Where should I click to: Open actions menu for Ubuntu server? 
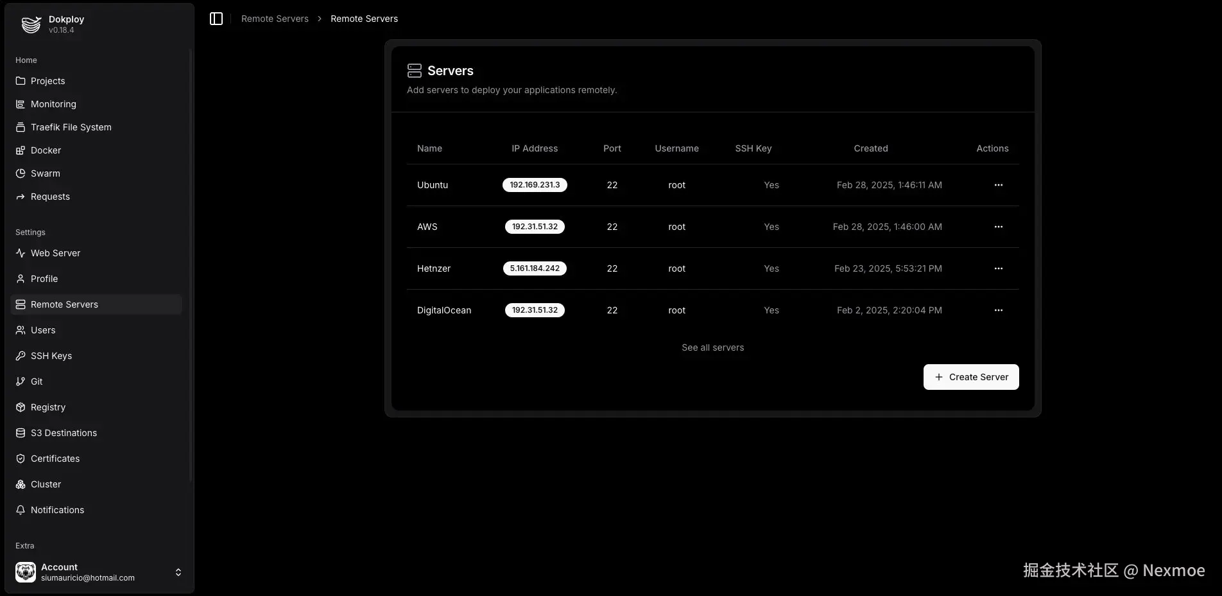(x=999, y=185)
